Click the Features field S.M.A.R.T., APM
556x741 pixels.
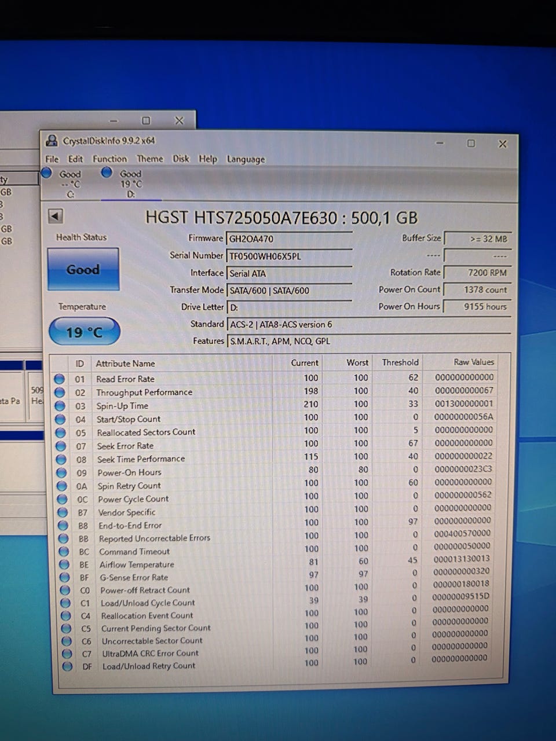[369, 342]
